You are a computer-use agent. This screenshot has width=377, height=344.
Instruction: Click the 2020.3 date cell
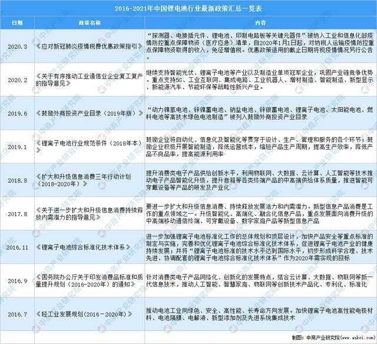(x=17, y=47)
